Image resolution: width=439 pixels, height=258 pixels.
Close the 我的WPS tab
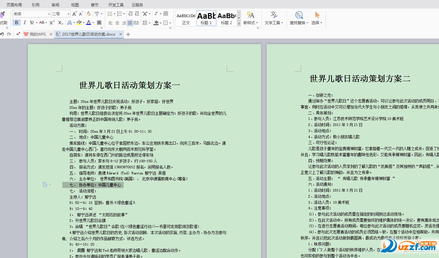point(51,34)
